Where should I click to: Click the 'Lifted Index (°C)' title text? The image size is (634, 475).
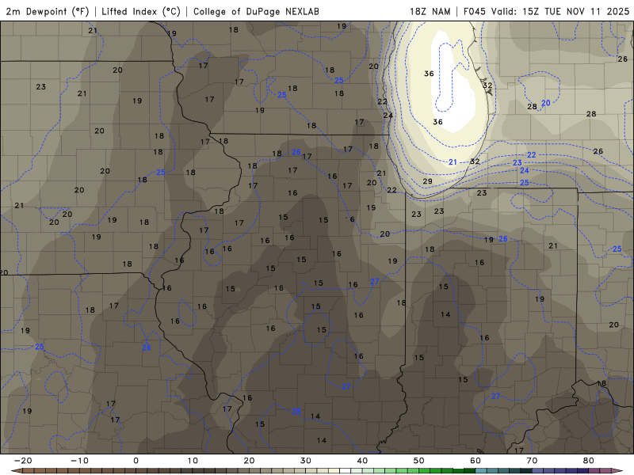(141, 11)
